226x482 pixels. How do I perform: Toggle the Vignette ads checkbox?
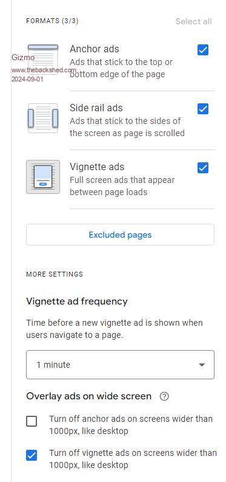(x=203, y=168)
